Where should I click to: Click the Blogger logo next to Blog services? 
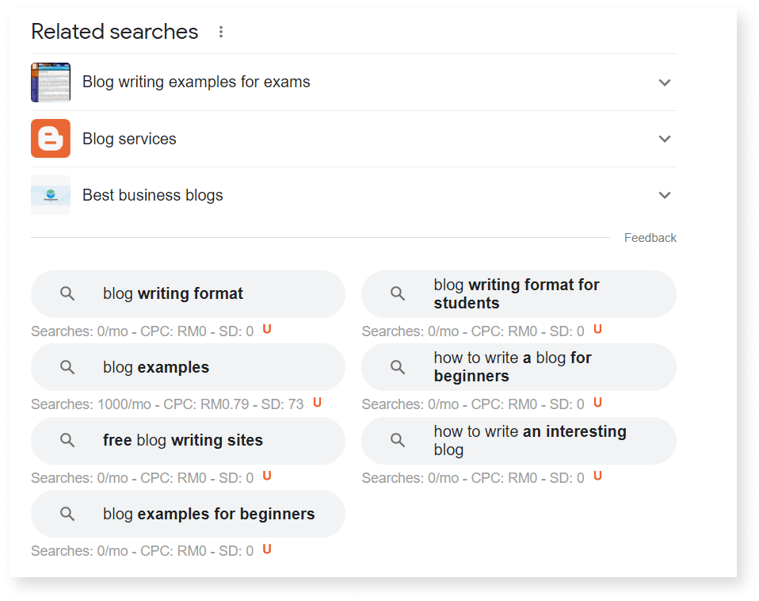[50, 138]
